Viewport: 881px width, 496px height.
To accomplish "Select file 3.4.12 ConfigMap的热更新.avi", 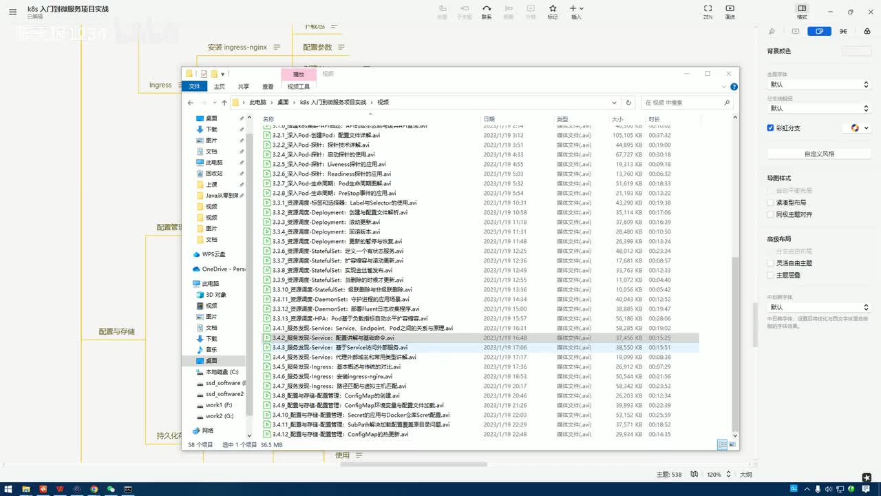I will (341, 435).
